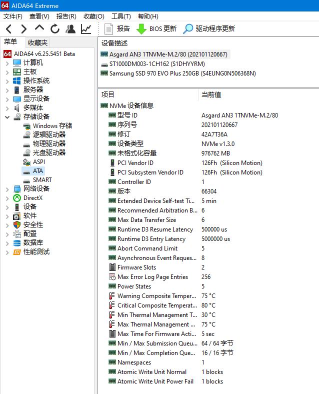Select the 多媒体 speaker icon
319x394 pixels.
(x=17, y=108)
